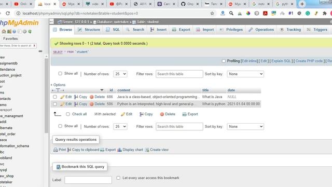Open the Triggers tab
The width and height of the screenshot is (332, 187).
coord(317,30)
